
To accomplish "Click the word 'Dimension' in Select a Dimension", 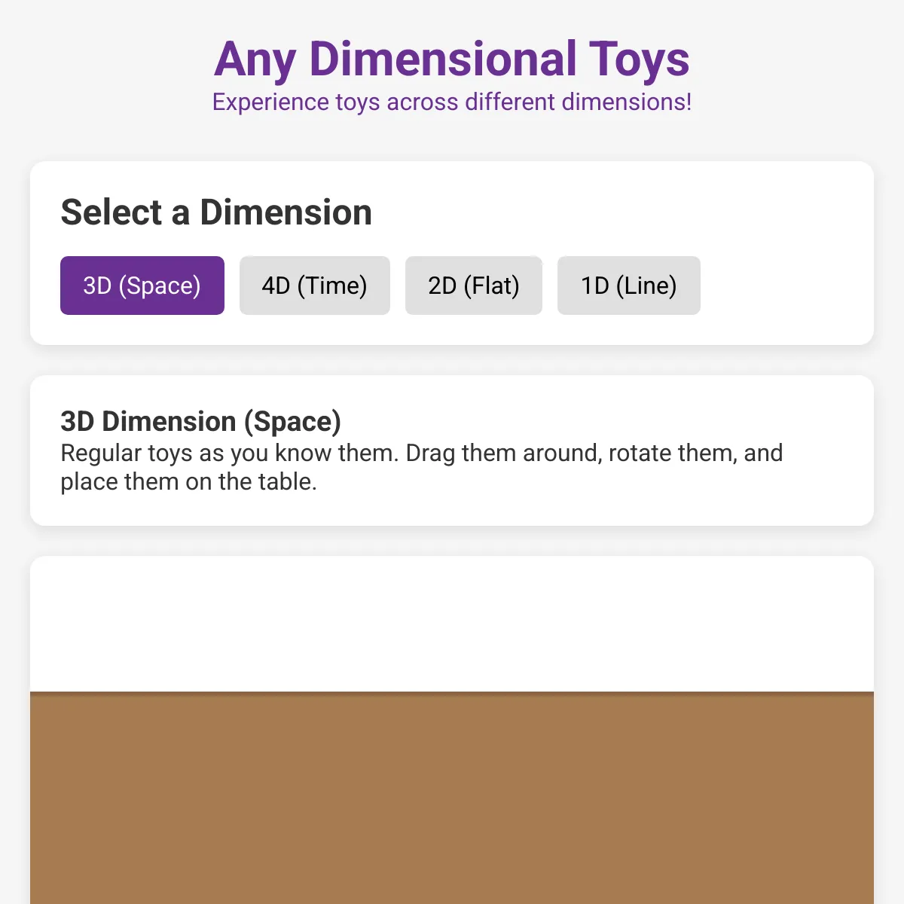I will [x=286, y=212].
